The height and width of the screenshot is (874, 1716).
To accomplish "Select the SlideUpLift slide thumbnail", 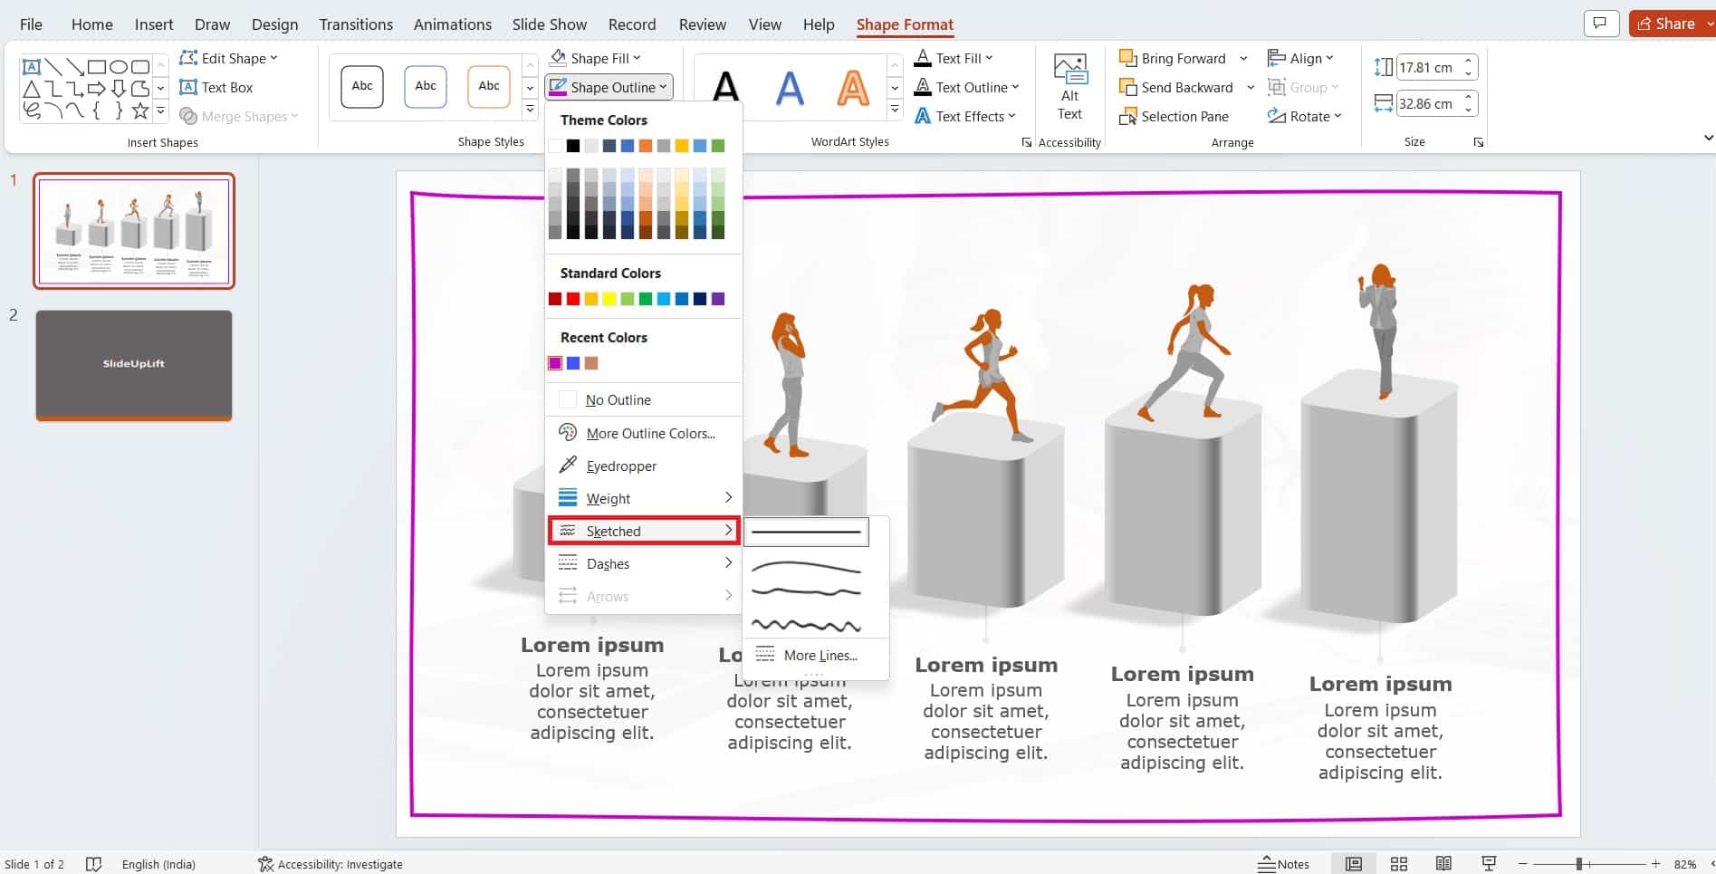I will coord(133,366).
